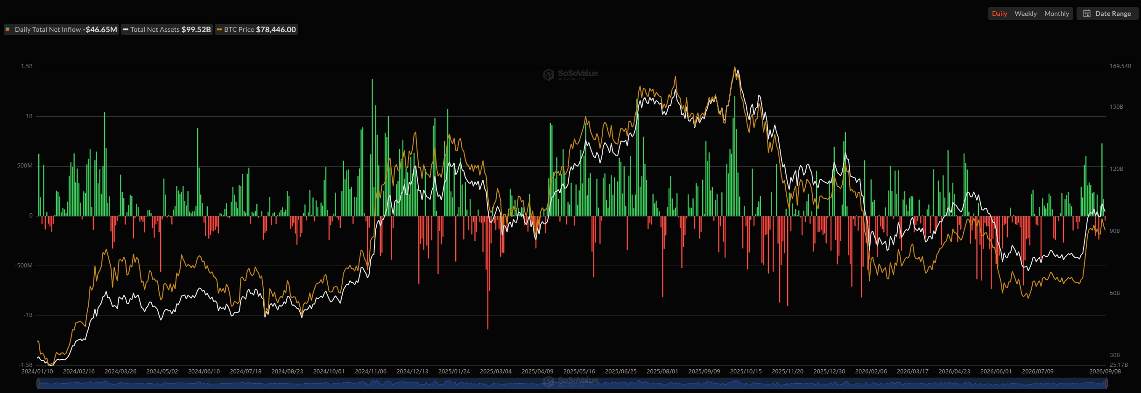The height and width of the screenshot is (393, 1141).
Task: Toggle Total Net Assets series
Action: coord(167,29)
